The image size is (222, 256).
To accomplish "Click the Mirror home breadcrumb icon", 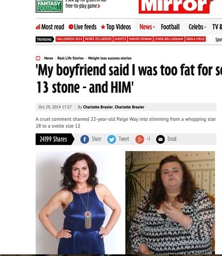I will [x=38, y=58].
